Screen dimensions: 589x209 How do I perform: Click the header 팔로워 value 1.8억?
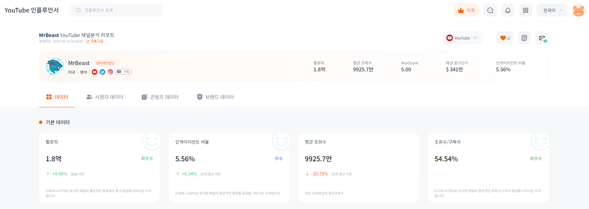coord(319,70)
